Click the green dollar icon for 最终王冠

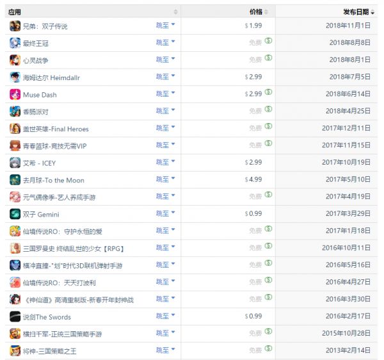point(269,42)
